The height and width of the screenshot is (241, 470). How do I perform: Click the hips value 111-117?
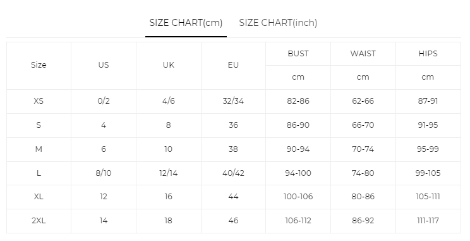coord(428,221)
